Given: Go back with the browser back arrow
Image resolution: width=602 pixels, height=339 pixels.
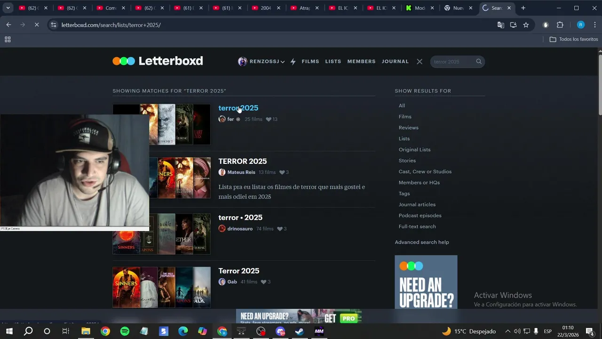Looking at the screenshot, I should (8, 25).
